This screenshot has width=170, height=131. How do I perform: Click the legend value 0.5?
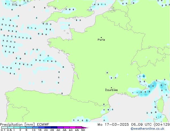coord(9,130)
